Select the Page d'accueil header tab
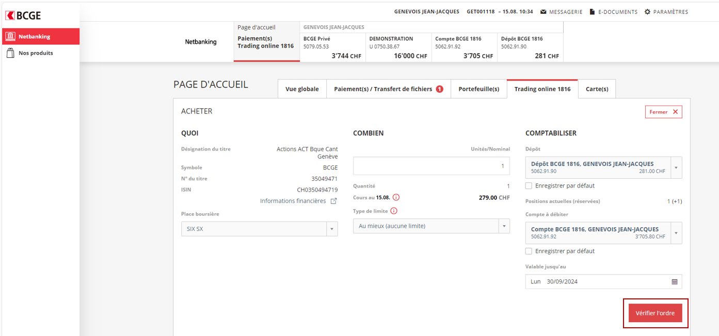The height and width of the screenshot is (336, 719). click(x=266, y=41)
